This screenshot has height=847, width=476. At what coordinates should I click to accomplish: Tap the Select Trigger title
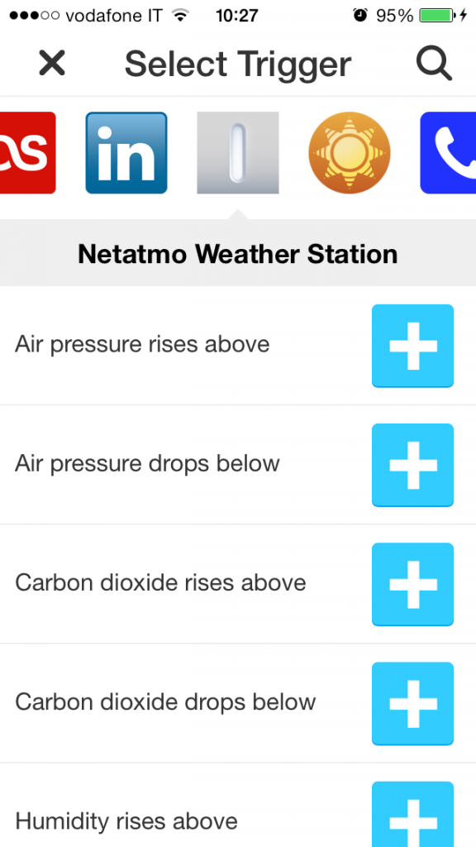pos(237,64)
